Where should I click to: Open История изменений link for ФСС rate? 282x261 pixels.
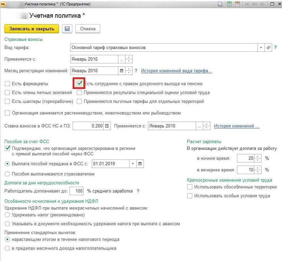coord(237,126)
